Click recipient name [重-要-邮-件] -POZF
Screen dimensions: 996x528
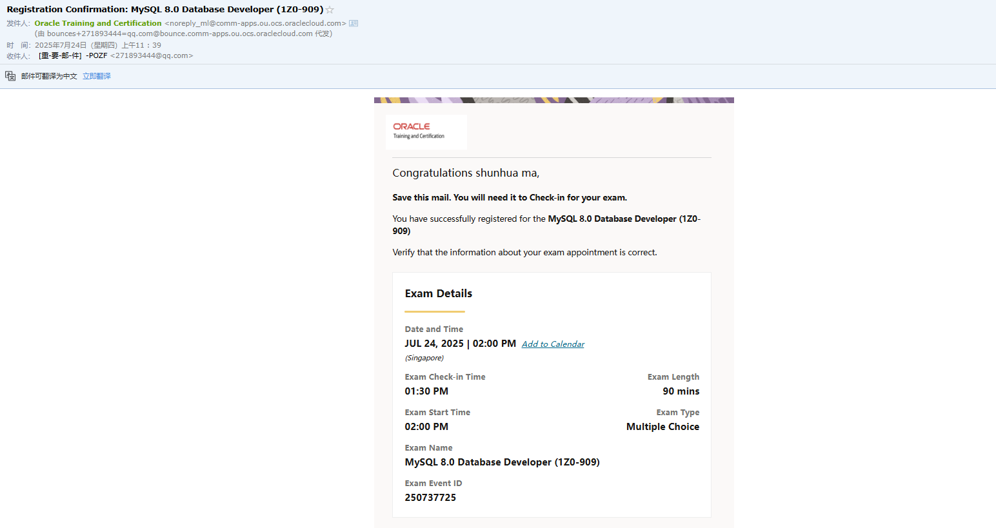coord(73,55)
